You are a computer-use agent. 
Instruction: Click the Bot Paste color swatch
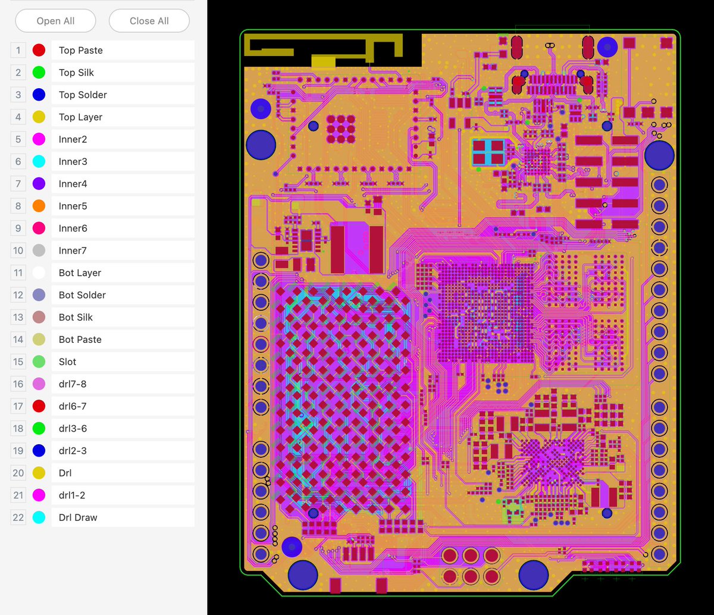pyautogui.click(x=39, y=339)
